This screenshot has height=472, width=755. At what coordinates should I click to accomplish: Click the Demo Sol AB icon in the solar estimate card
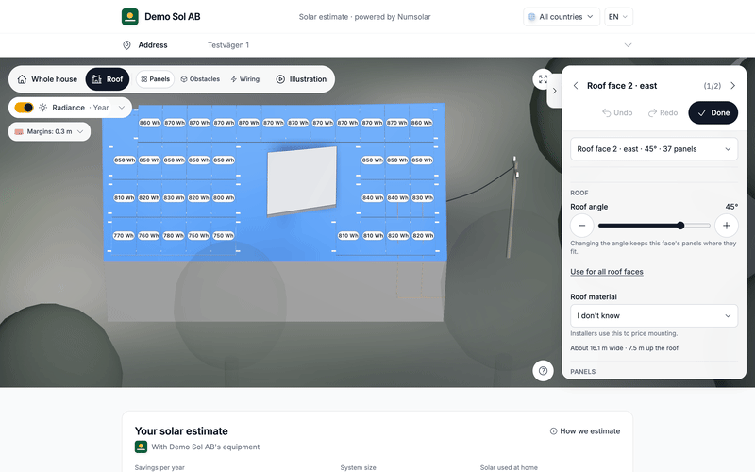coord(141,447)
